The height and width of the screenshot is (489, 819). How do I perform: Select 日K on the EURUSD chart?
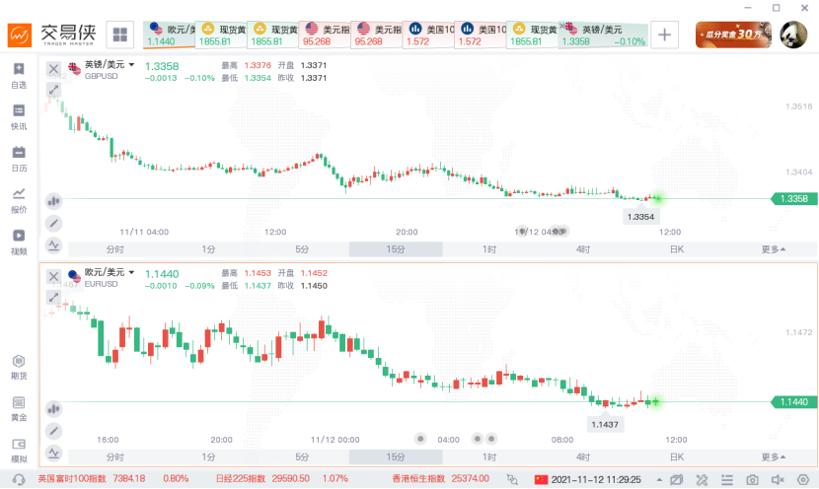(676, 457)
